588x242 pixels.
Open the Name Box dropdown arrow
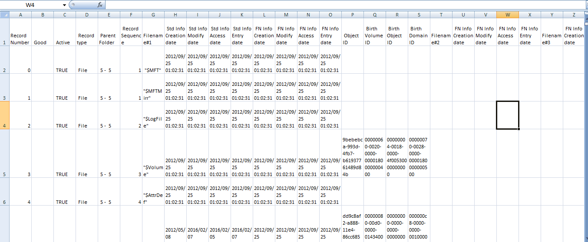click(x=65, y=5)
